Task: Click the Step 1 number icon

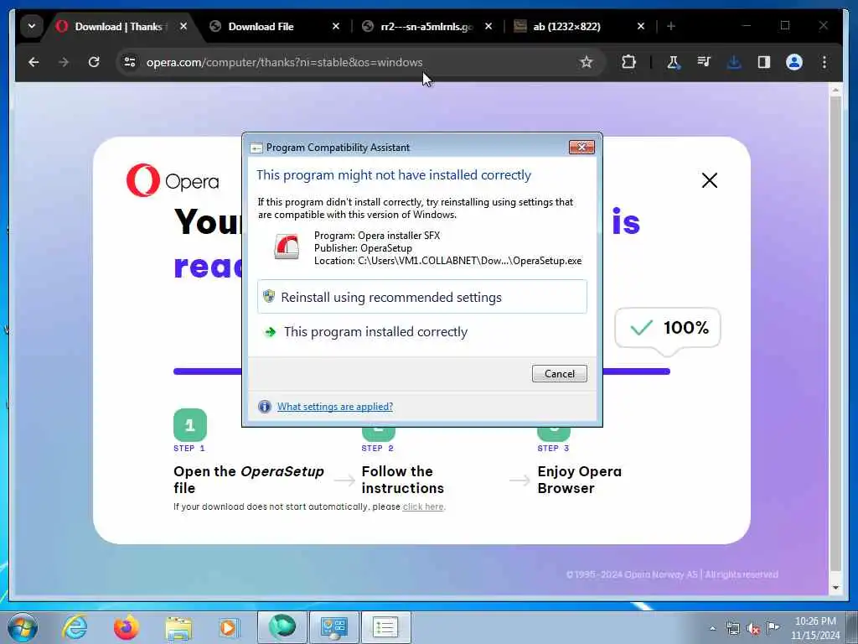Action: [190, 425]
